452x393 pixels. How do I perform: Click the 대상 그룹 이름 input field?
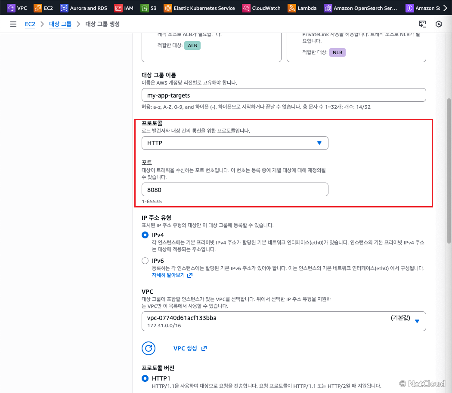tap(284, 95)
